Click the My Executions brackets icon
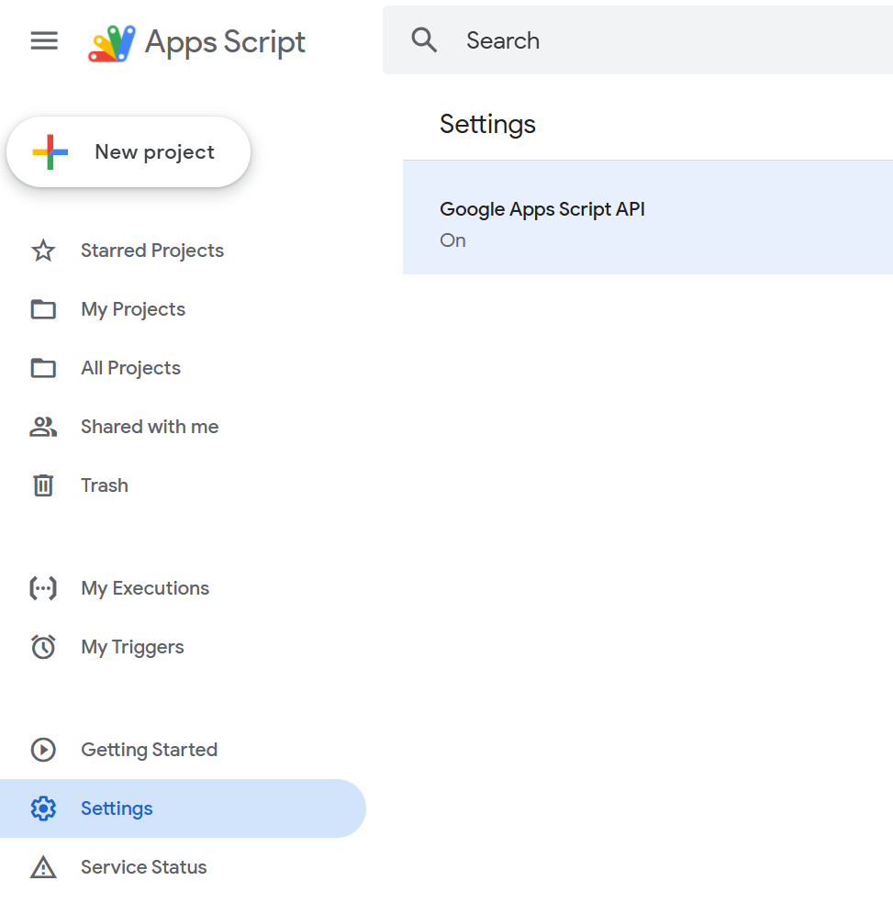This screenshot has height=914, width=893. (43, 588)
